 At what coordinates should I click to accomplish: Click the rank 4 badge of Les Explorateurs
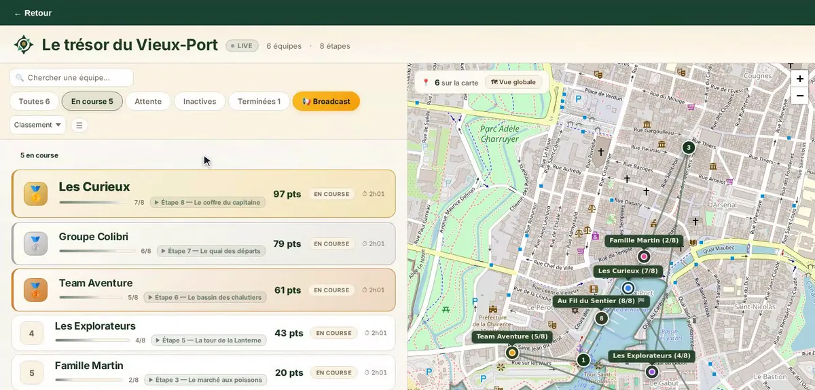(x=32, y=333)
